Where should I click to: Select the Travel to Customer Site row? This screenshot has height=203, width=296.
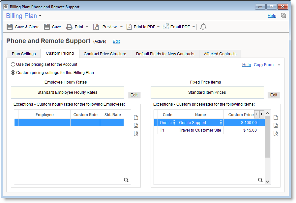coord(200,130)
